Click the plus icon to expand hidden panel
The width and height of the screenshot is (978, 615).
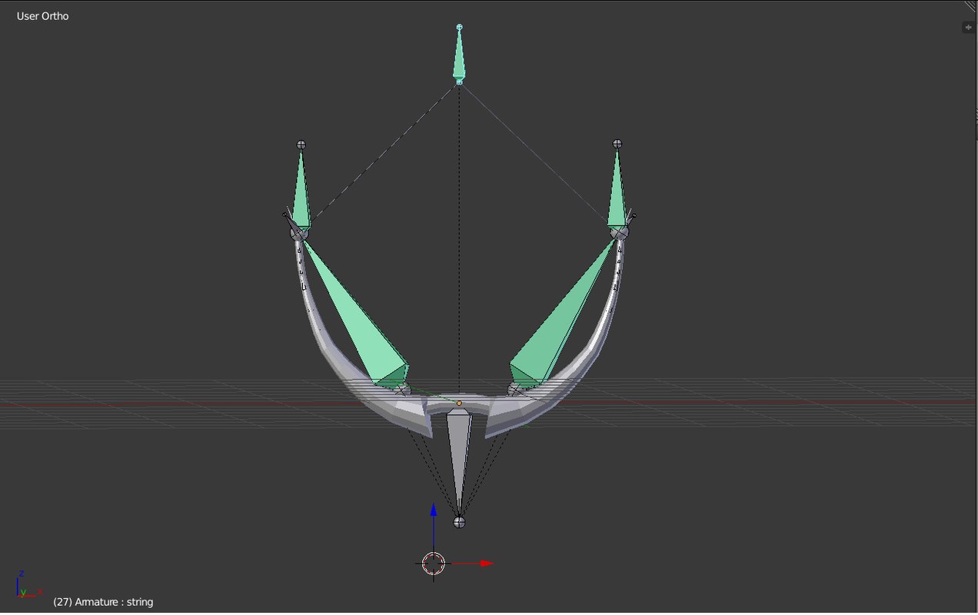pos(968,27)
